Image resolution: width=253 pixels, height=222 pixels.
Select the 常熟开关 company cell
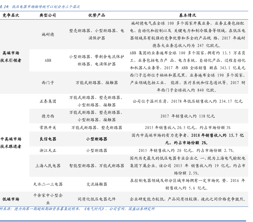click(48, 128)
